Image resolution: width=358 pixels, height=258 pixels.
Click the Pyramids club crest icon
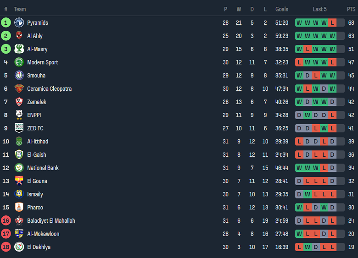click(x=19, y=22)
